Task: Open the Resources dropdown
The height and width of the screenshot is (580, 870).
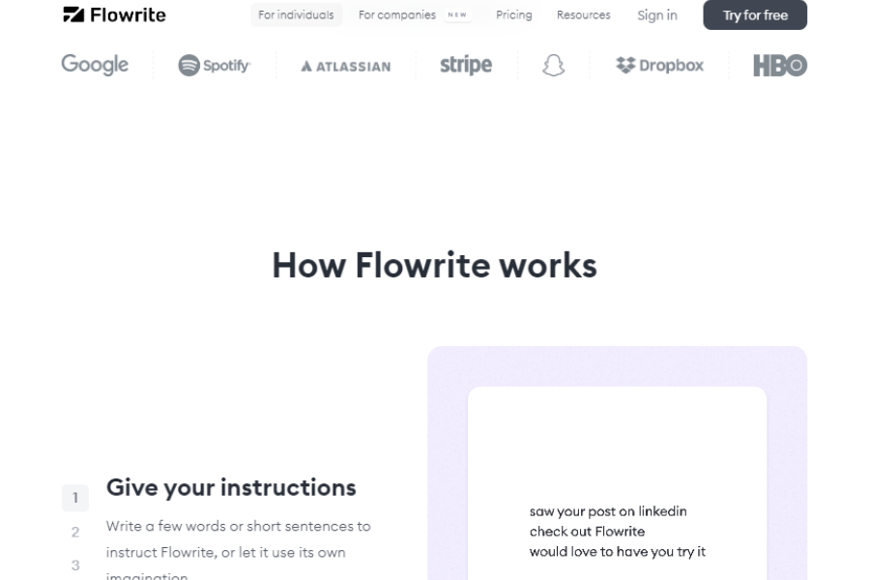Action: pyautogui.click(x=583, y=14)
